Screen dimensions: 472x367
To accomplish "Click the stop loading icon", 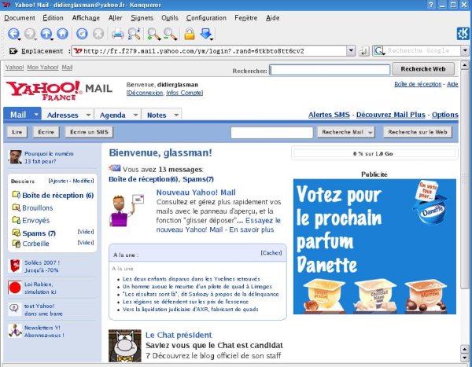I will (x=98, y=34).
